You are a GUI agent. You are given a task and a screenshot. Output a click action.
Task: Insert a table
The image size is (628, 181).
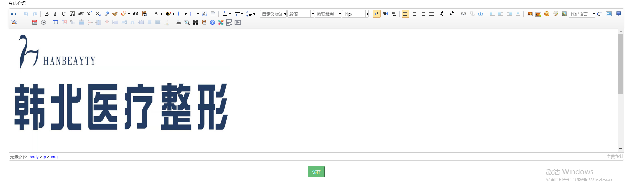coord(55,22)
